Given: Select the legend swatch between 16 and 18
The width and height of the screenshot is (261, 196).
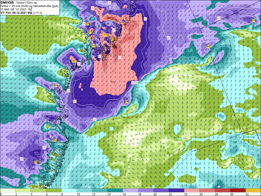Looking at the screenshot, I should point(130,190).
